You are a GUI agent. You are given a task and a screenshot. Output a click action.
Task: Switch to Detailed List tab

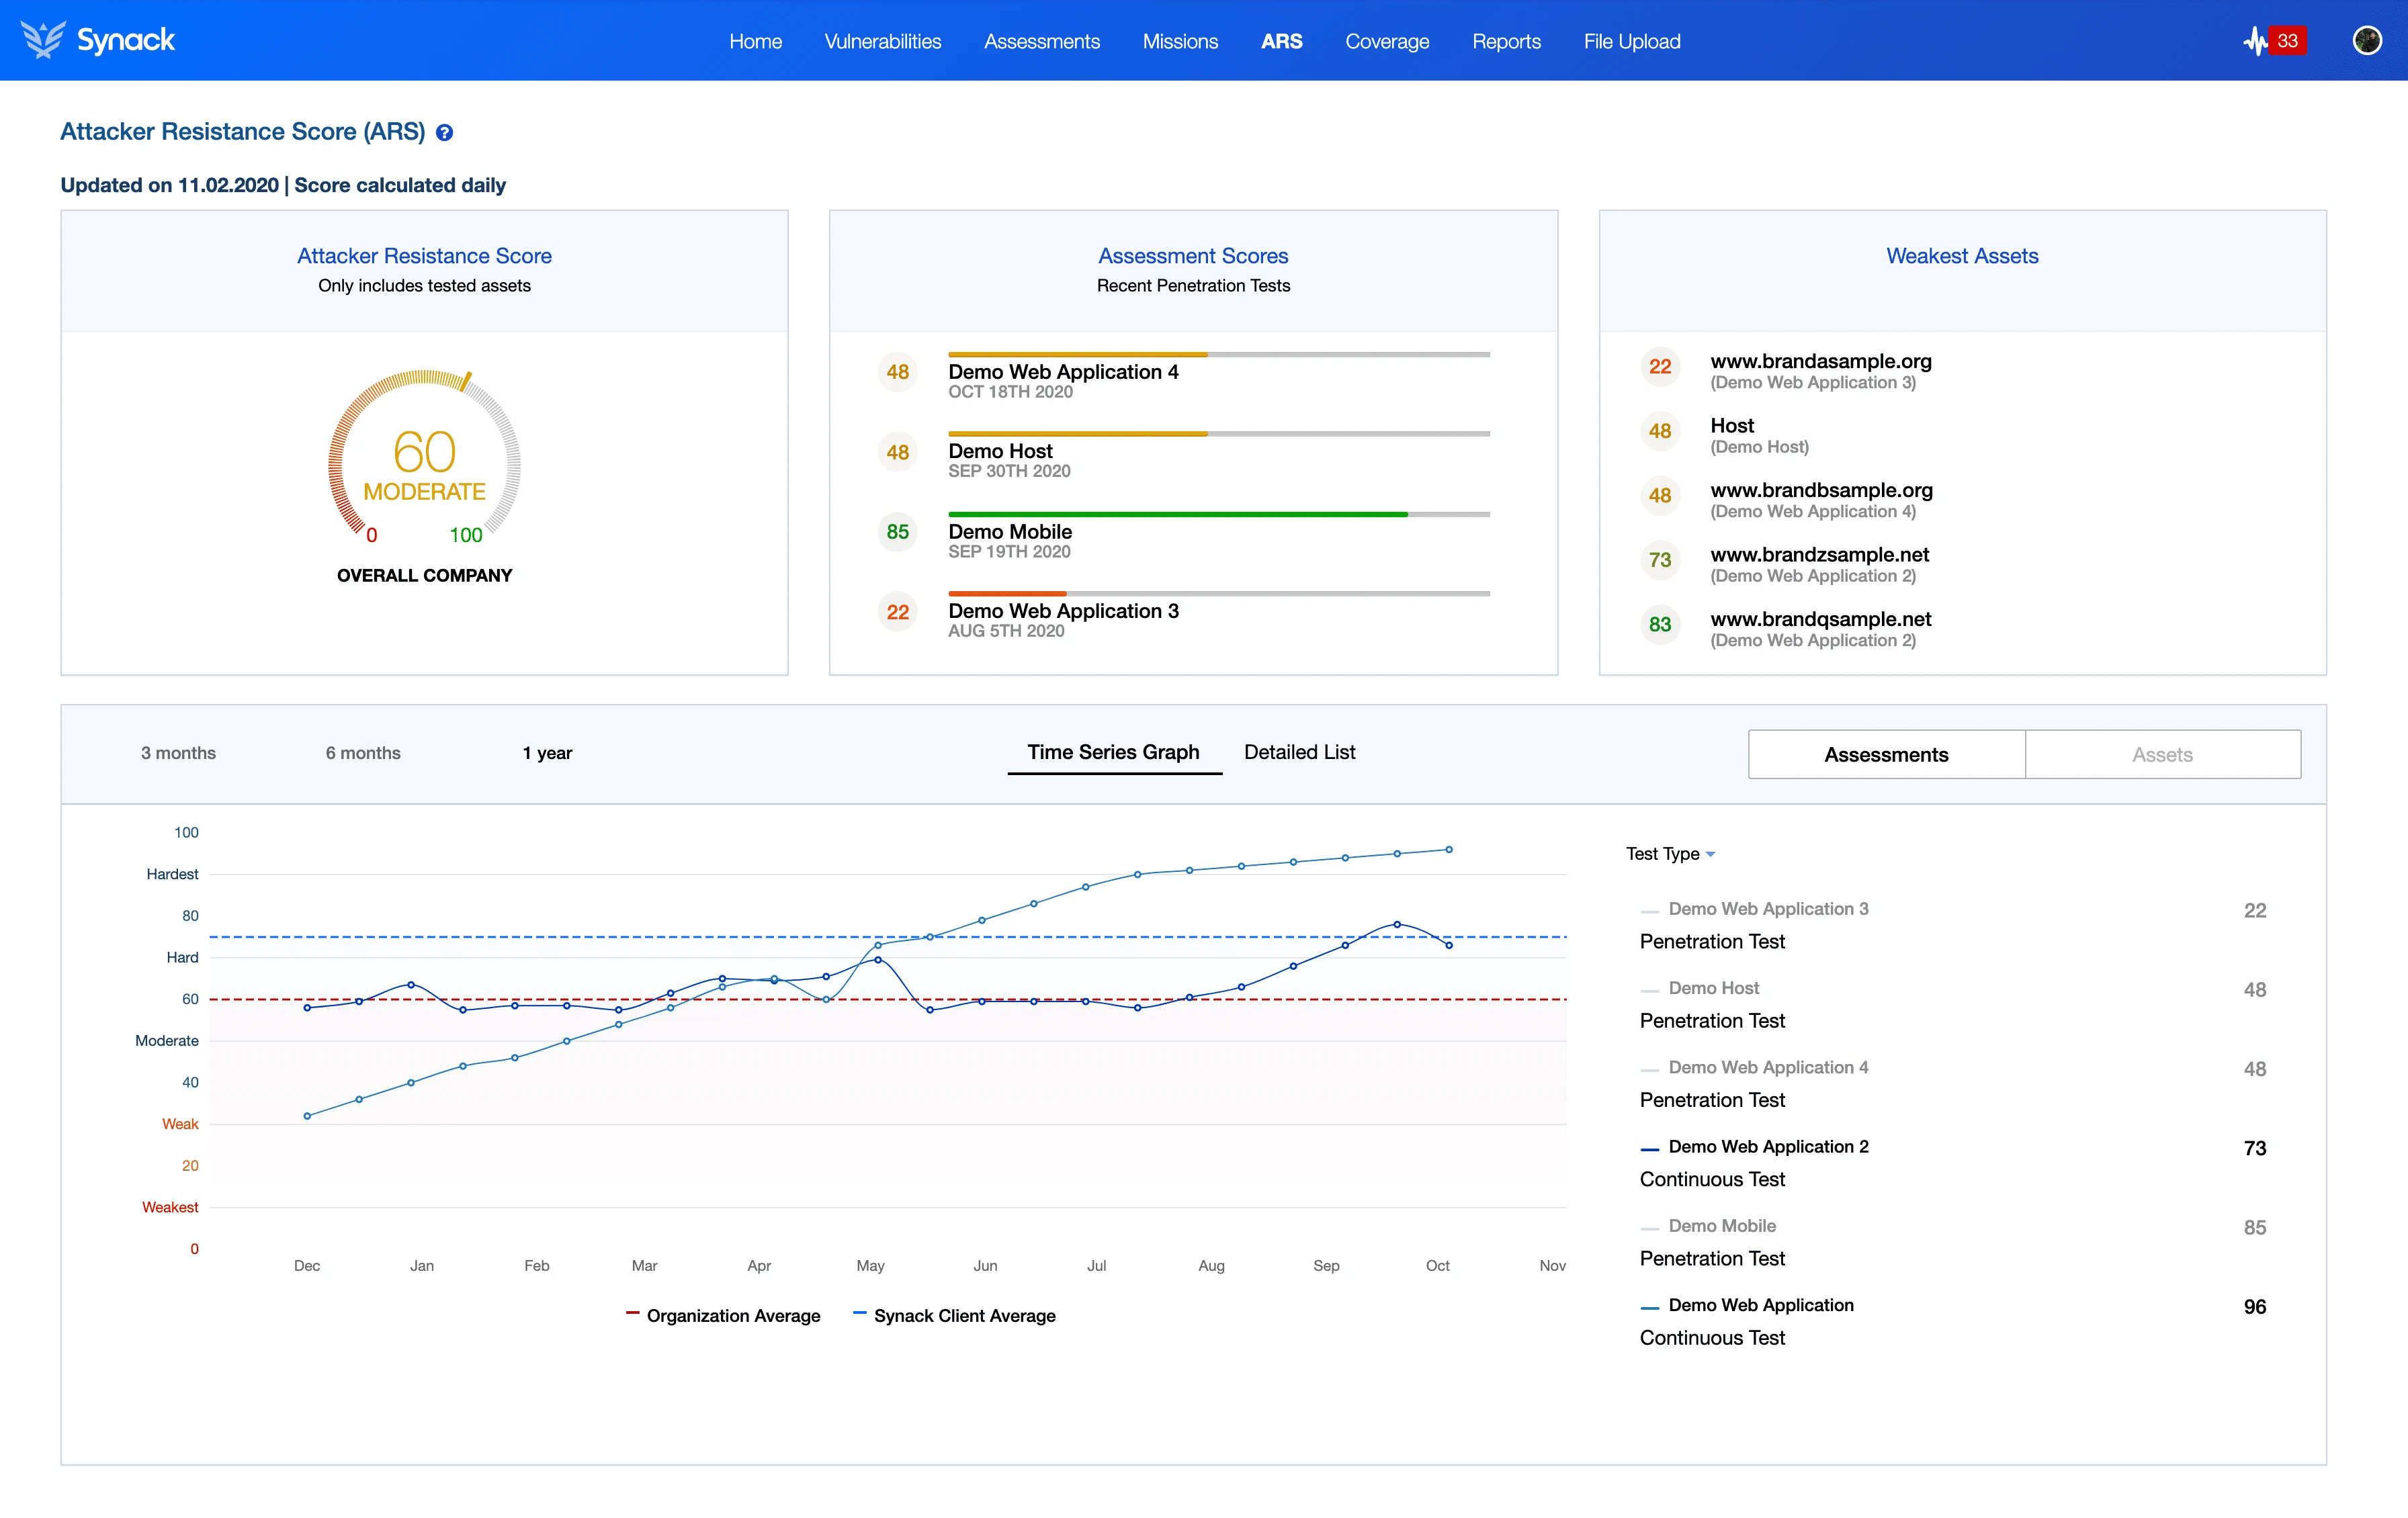click(1299, 753)
